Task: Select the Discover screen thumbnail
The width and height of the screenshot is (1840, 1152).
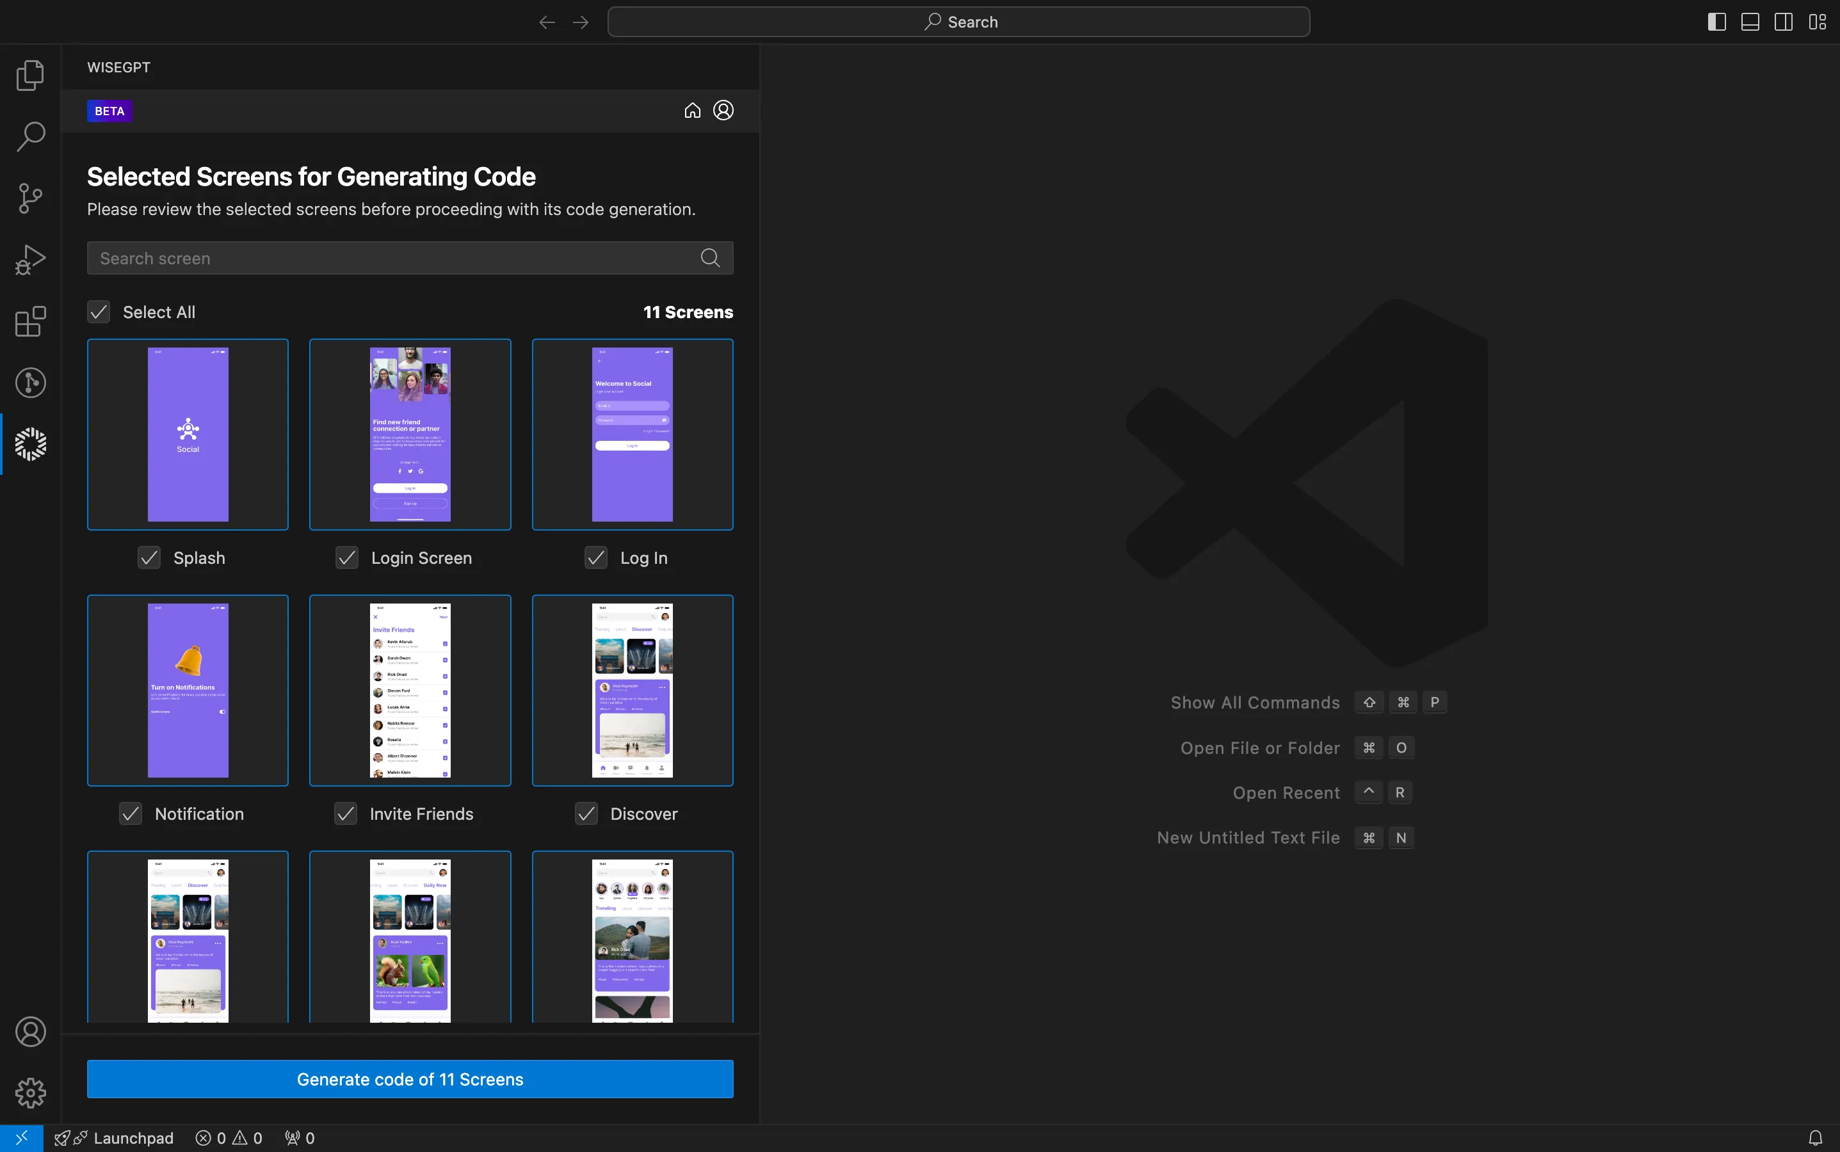Action: coord(632,690)
